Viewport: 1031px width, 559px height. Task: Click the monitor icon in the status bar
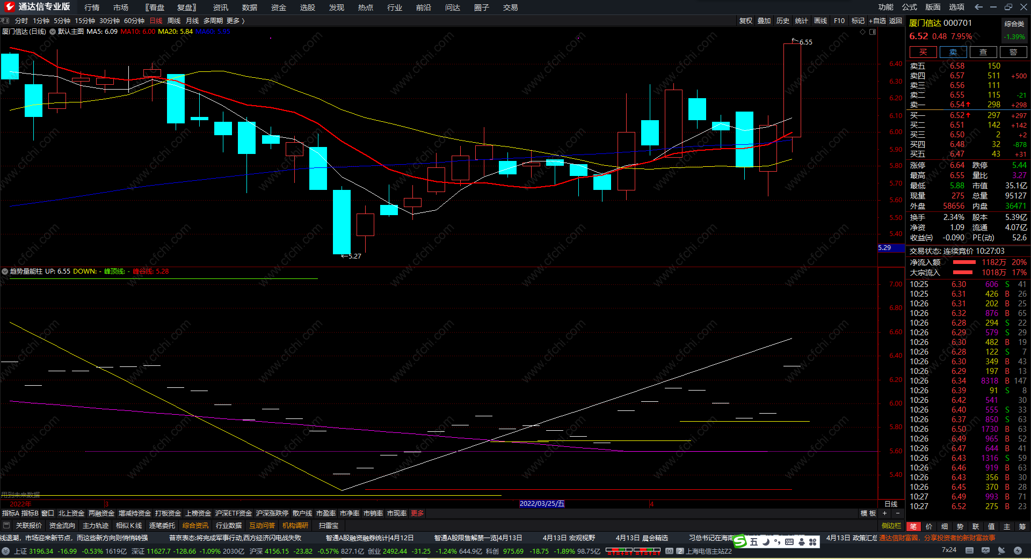tap(985, 550)
